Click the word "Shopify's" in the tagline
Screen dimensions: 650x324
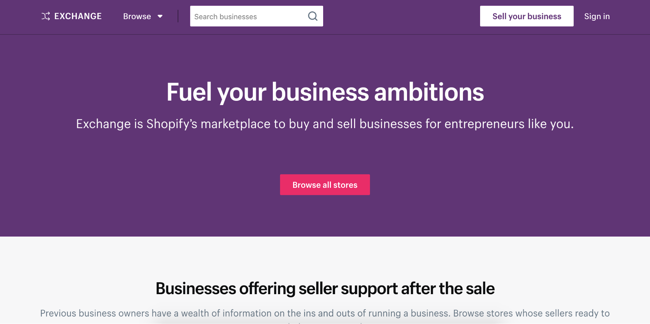point(172,124)
